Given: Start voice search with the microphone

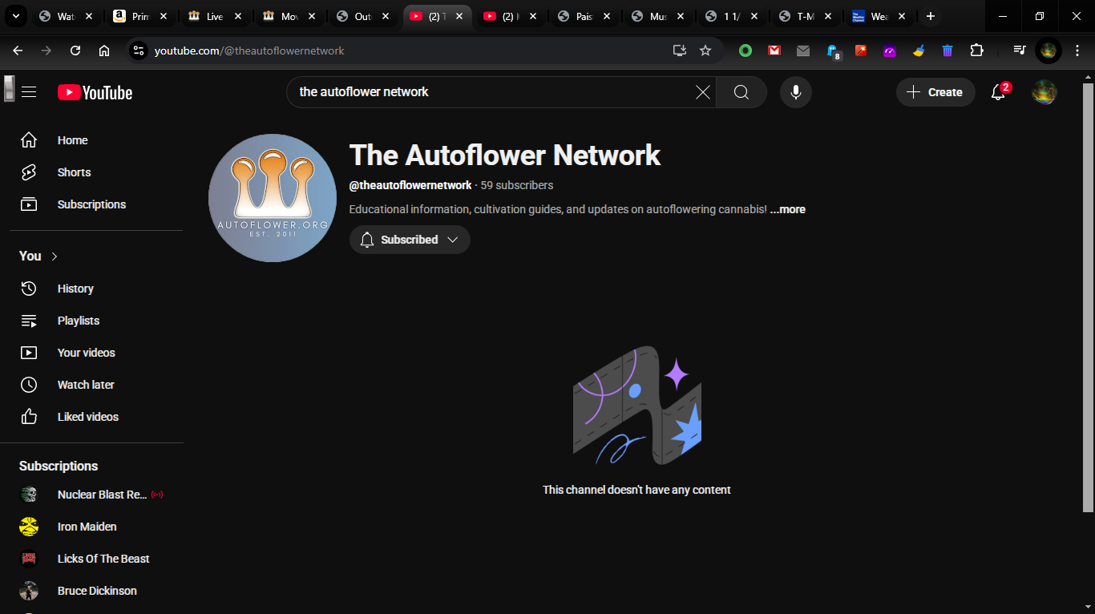Looking at the screenshot, I should coord(796,92).
